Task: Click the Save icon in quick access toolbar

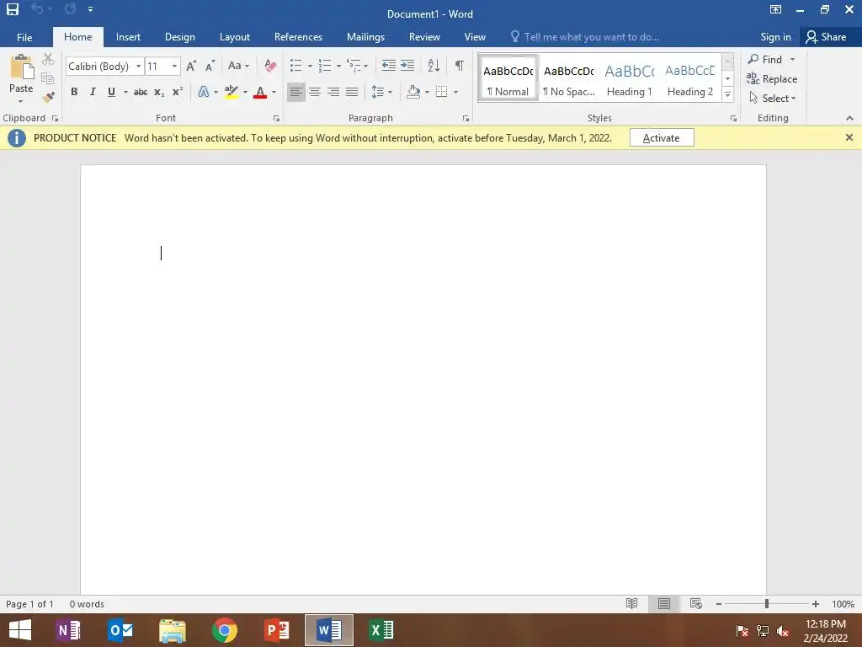Action: (x=12, y=9)
